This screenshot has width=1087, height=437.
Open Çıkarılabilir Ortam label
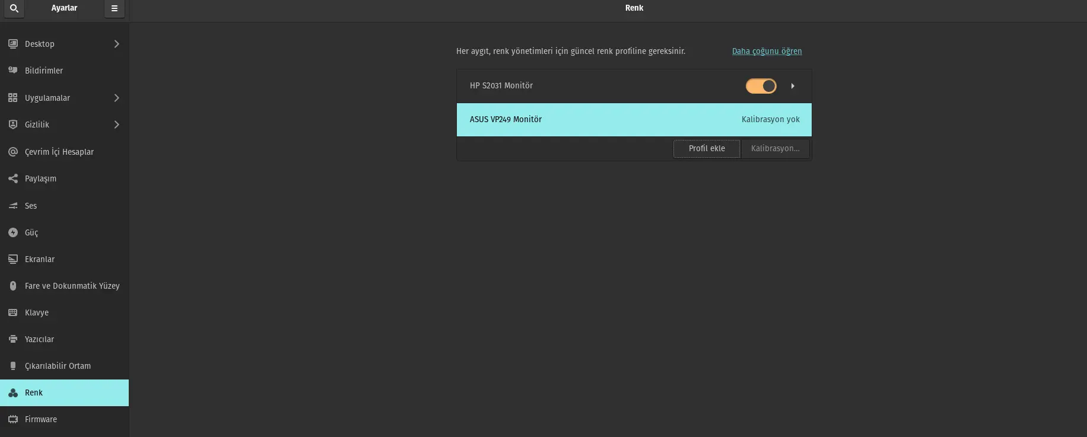click(x=58, y=366)
